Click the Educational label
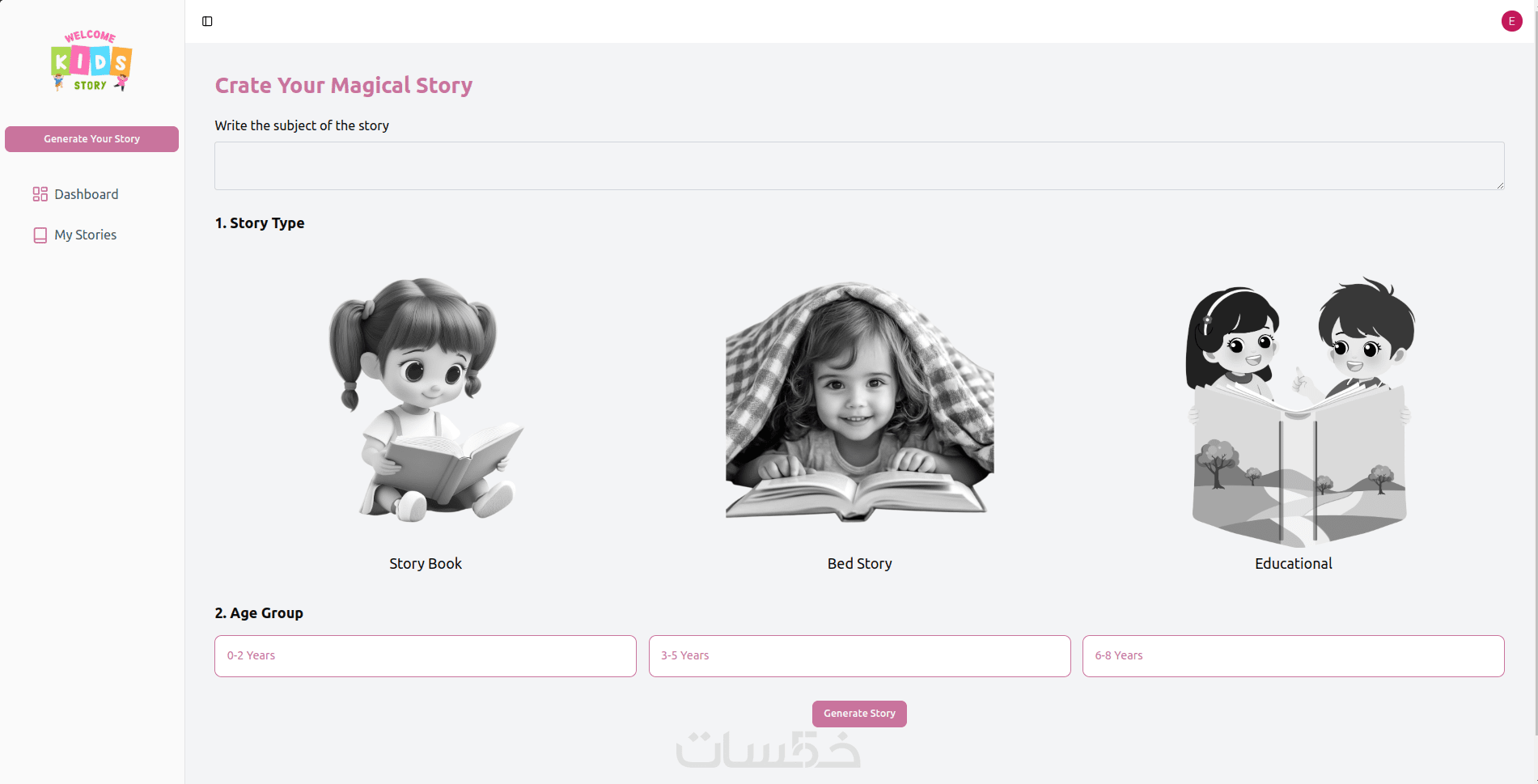Viewport: 1538px width, 784px height. click(1293, 564)
